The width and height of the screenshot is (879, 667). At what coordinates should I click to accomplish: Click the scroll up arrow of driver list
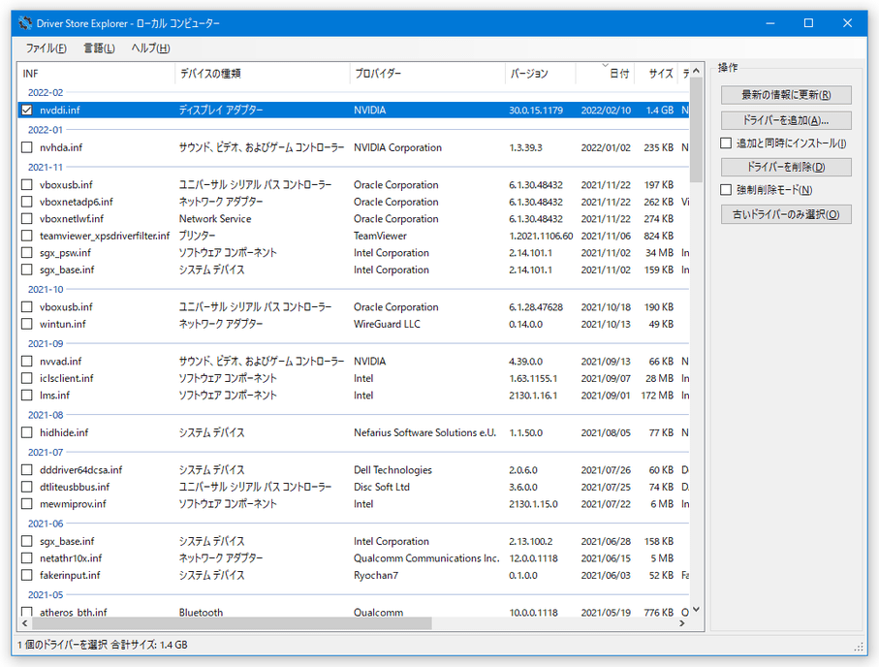click(x=696, y=71)
